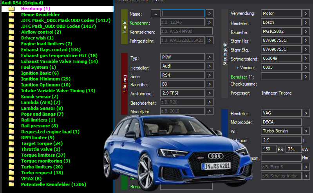Open the Turbo limiters folder icon
313x193 pixels.
[x=12, y=167]
